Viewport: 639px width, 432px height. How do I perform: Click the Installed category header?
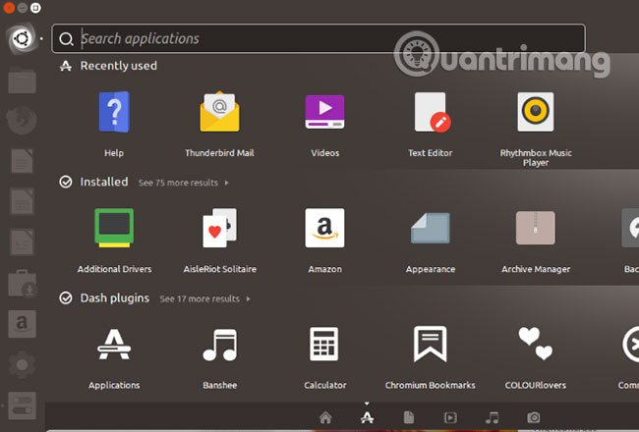click(104, 182)
